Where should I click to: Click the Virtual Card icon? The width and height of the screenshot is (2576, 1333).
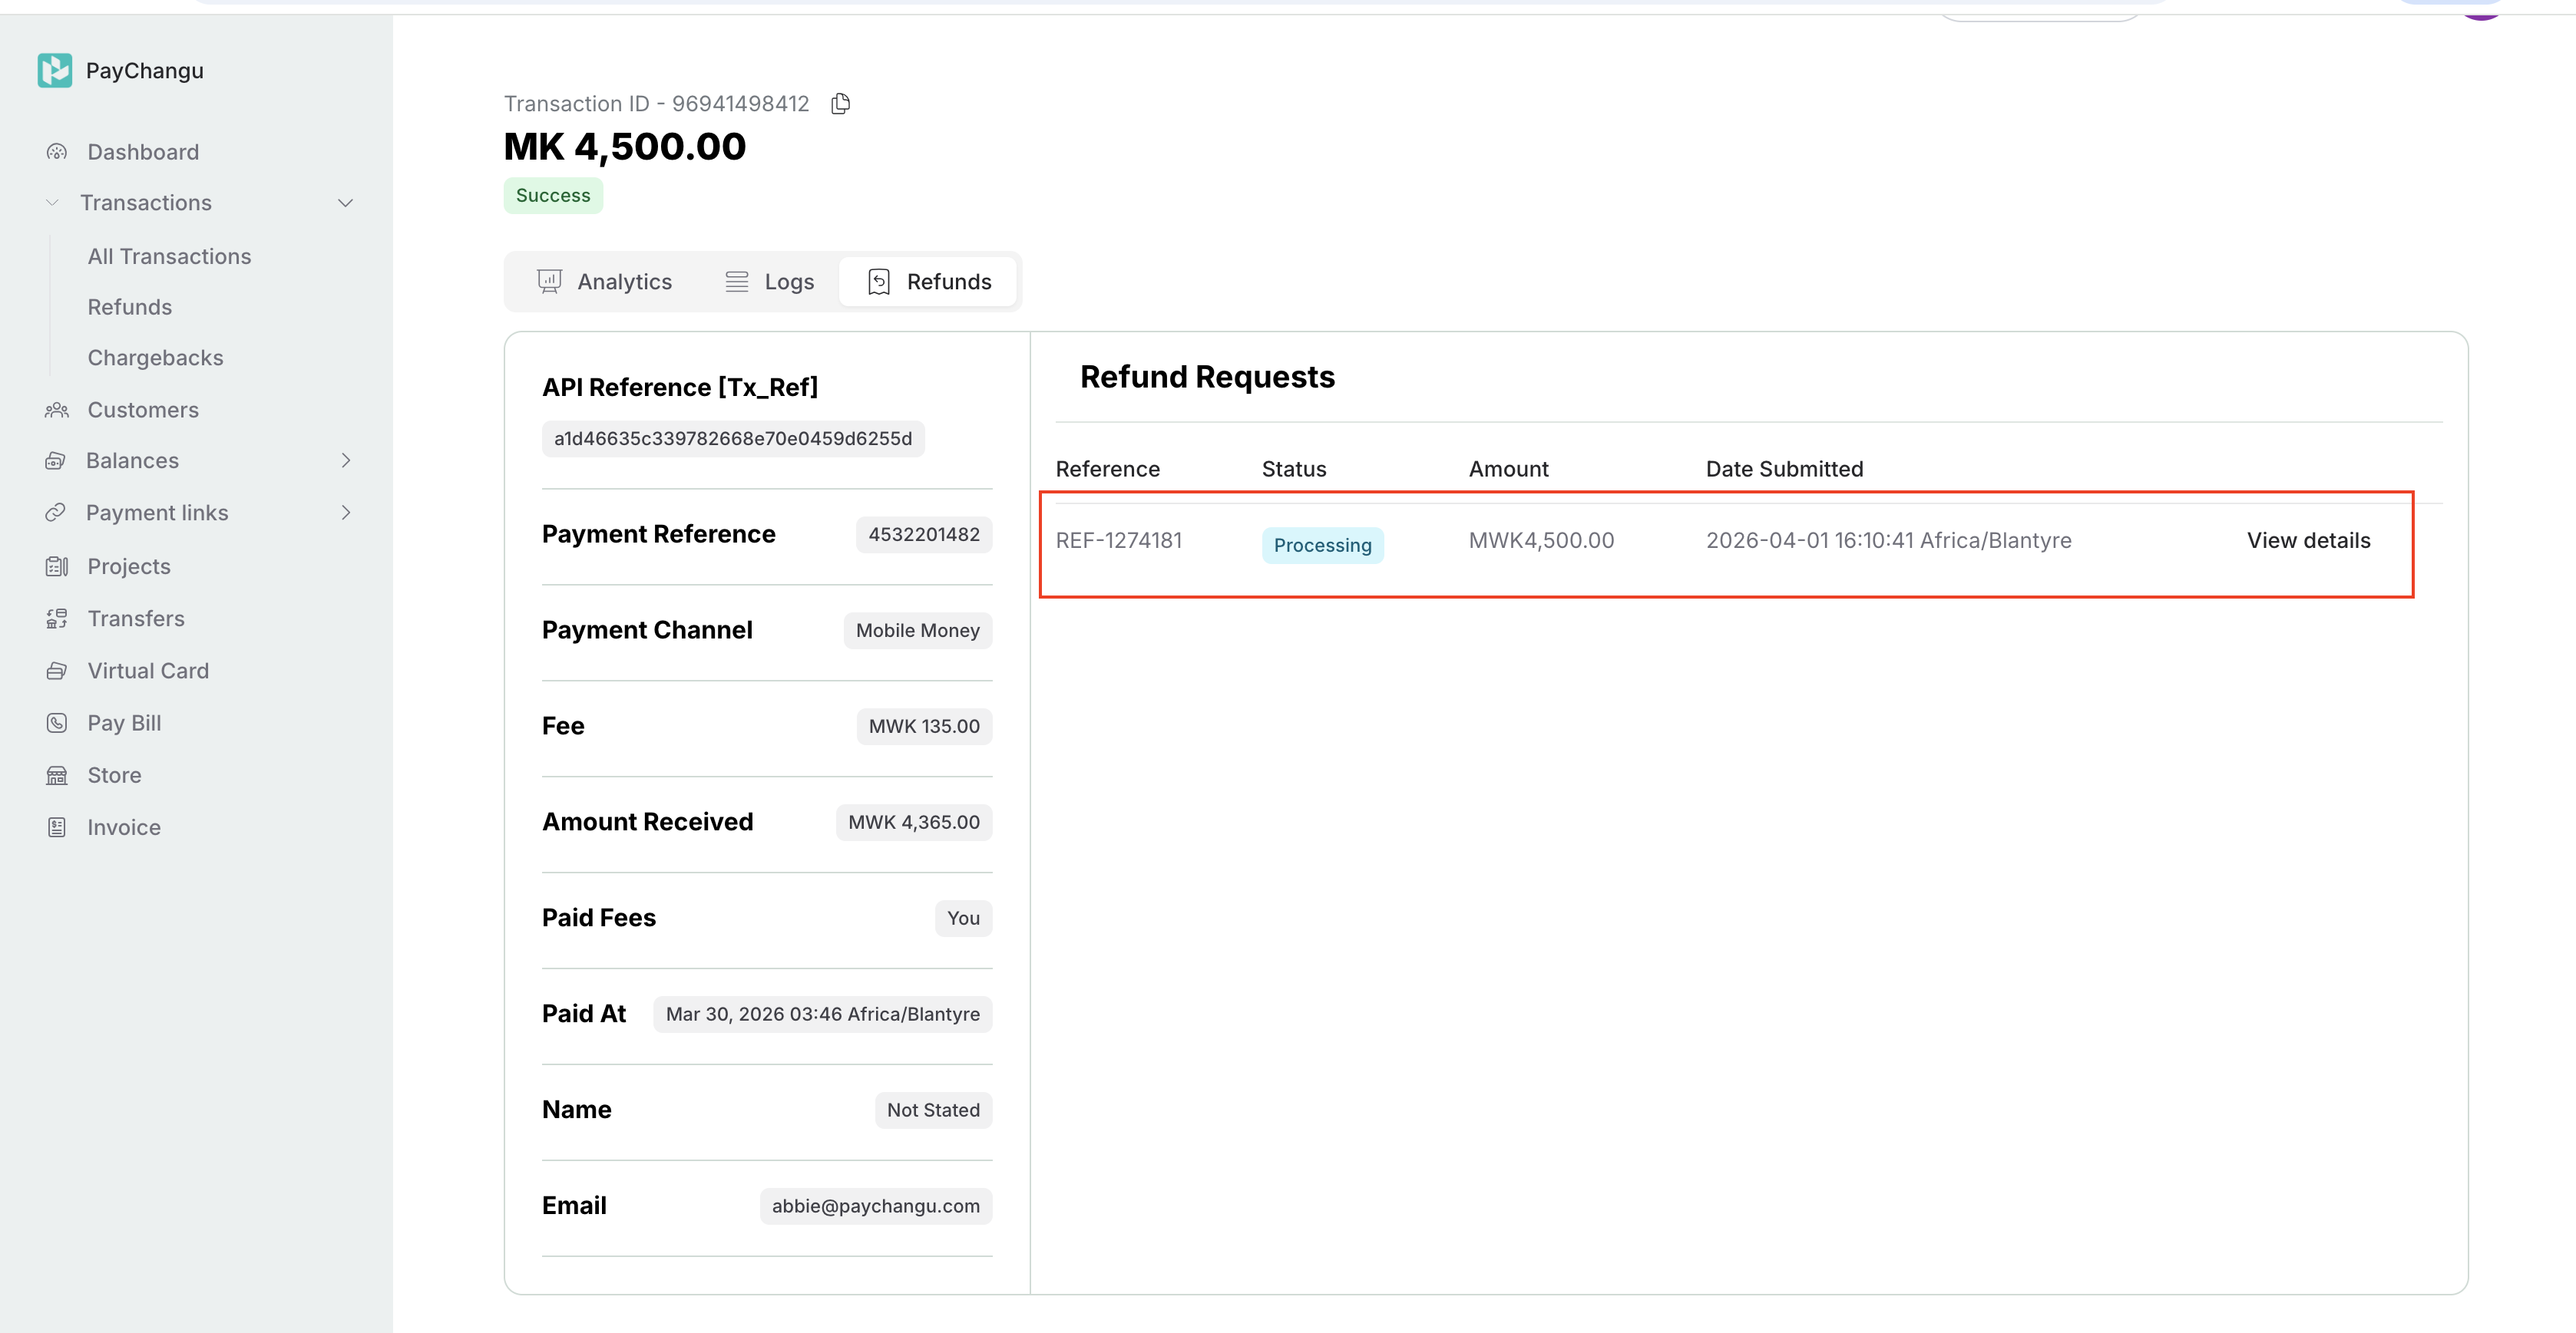pyautogui.click(x=57, y=671)
